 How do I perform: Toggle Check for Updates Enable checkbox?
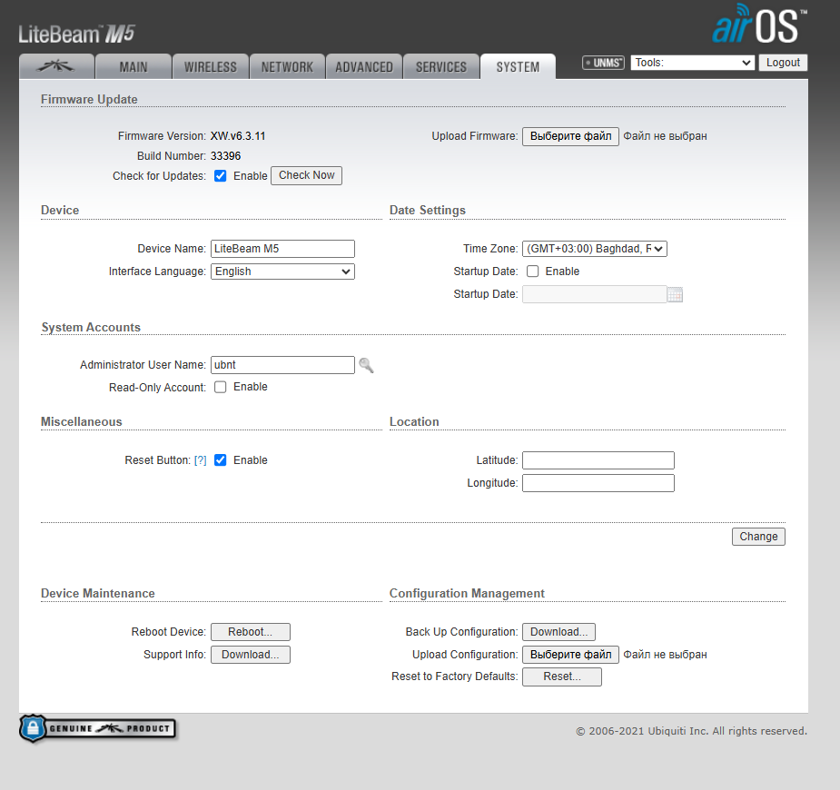[220, 175]
